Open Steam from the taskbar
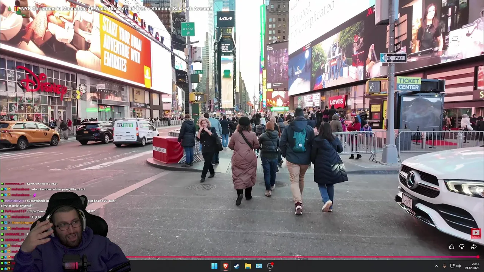This screenshot has width=484, height=272. (236, 266)
